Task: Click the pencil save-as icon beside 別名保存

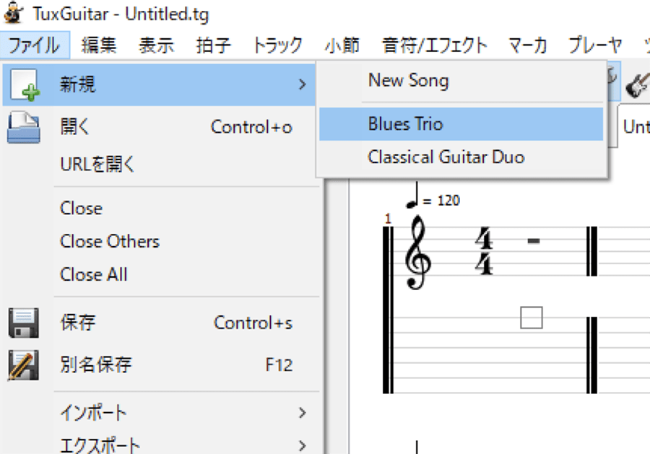Action: coord(23,364)
